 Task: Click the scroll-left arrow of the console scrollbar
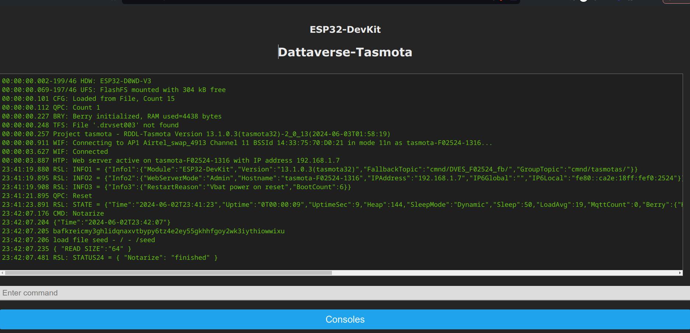coord(3,273)
